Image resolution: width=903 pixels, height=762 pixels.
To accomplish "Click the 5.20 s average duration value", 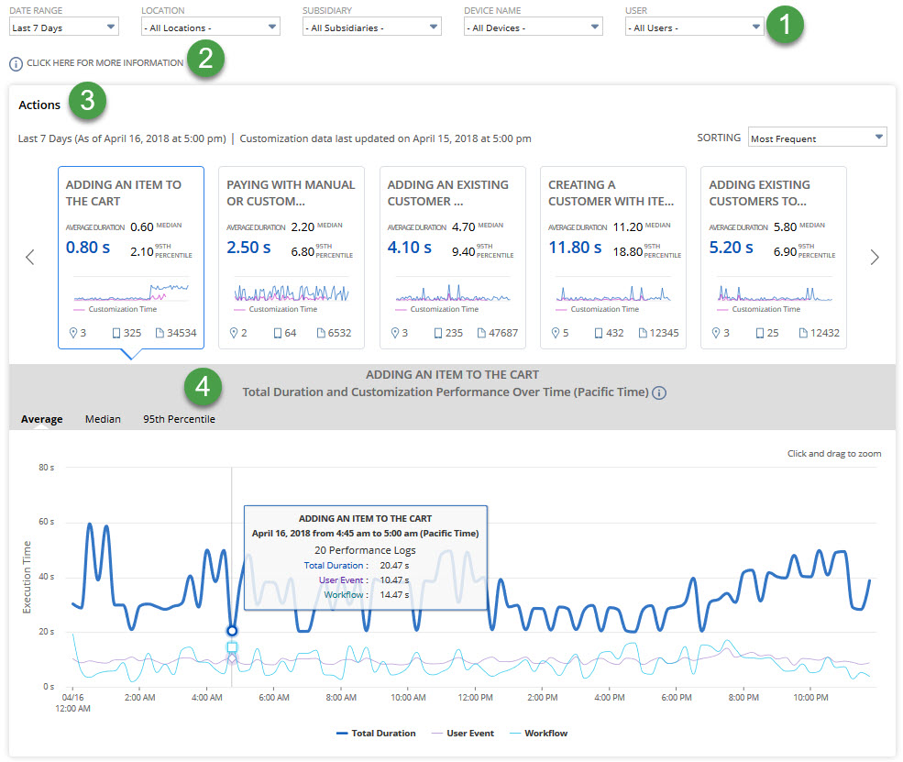I will [731, 248].
